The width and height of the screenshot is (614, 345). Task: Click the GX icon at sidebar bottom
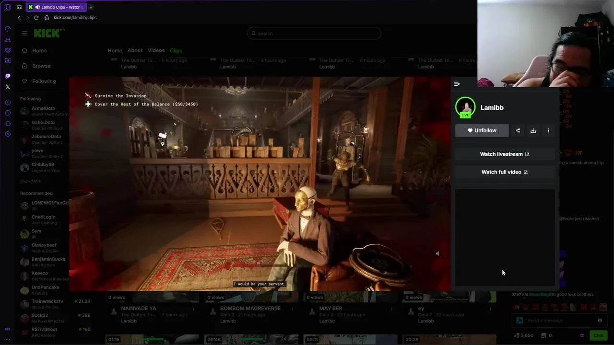pos(8,329)
